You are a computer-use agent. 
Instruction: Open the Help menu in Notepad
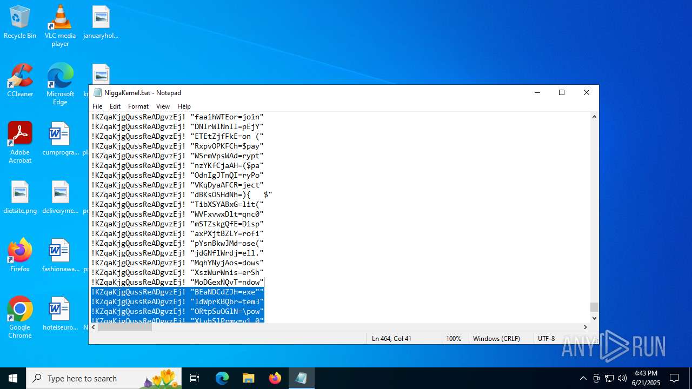(x=184, y=106)
